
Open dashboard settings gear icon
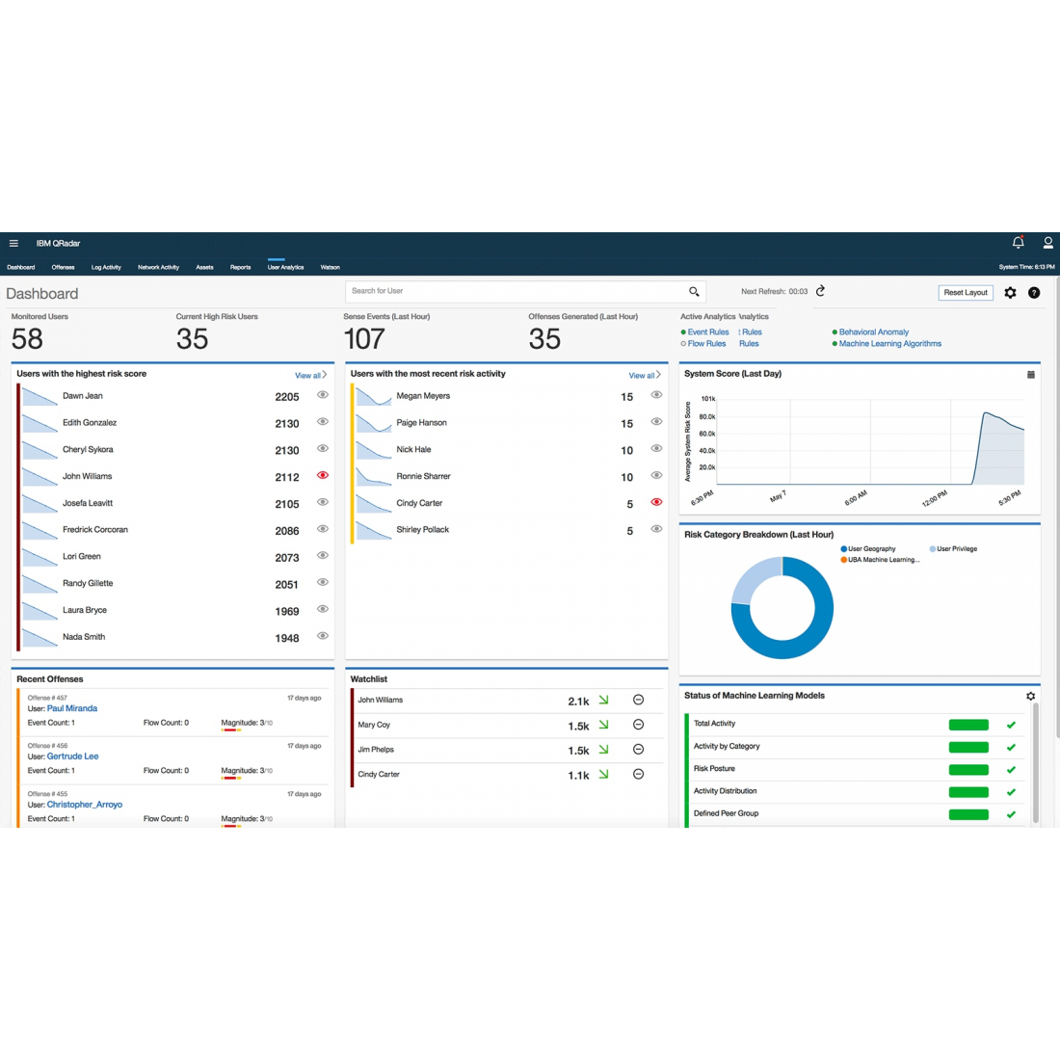tap(1010, 293)
